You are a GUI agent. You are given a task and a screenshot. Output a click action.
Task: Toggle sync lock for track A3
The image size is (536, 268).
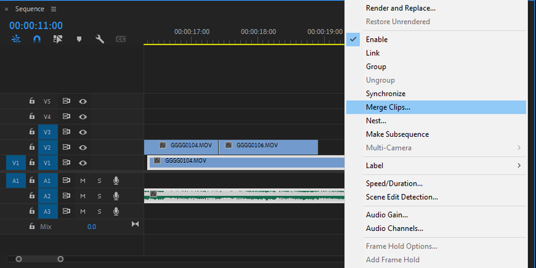pyautogui.click(x=66, y=211)
